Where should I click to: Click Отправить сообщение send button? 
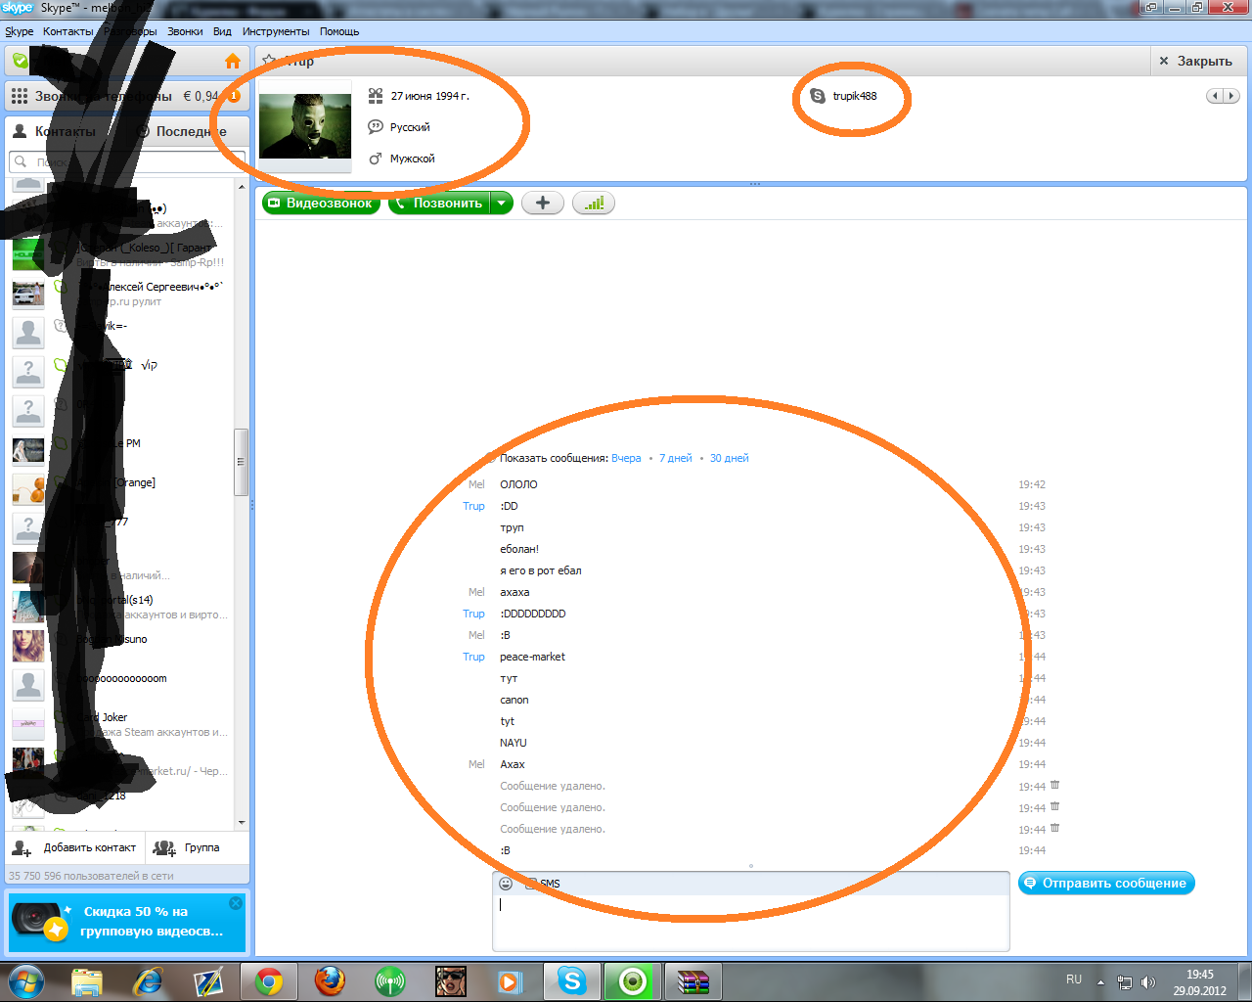click(1106, 884)
